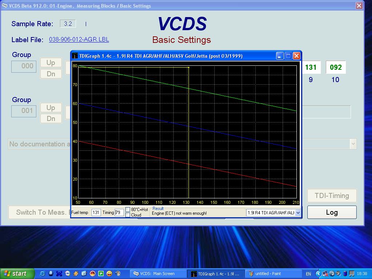Expand the No documentation dropdown in VCDS
The height and width of the screenshot is (279, 372).
point(353,144)
